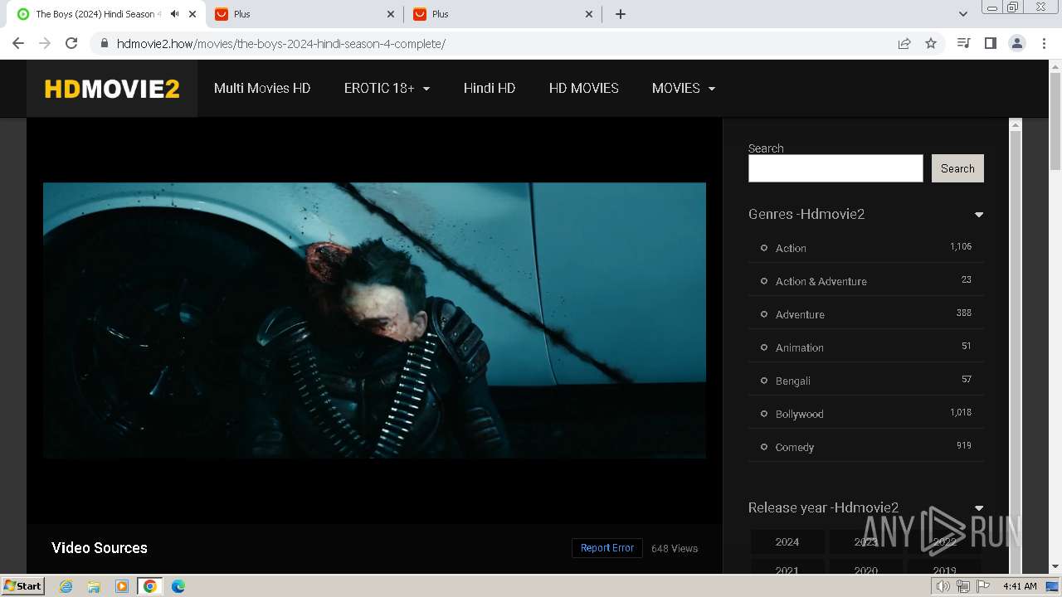
Task: Close the second Plus tab
Action: (x=589, y=14)
